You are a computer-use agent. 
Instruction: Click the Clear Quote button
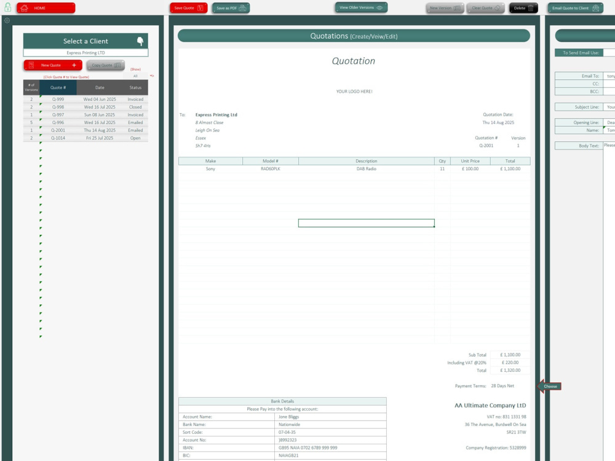click(486, 8)
